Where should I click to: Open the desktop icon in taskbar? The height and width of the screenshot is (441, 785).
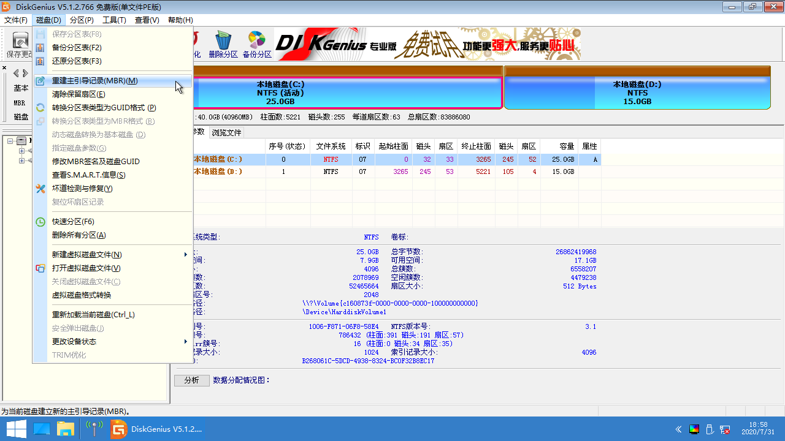pyautogui.click(x=41, y=429)
